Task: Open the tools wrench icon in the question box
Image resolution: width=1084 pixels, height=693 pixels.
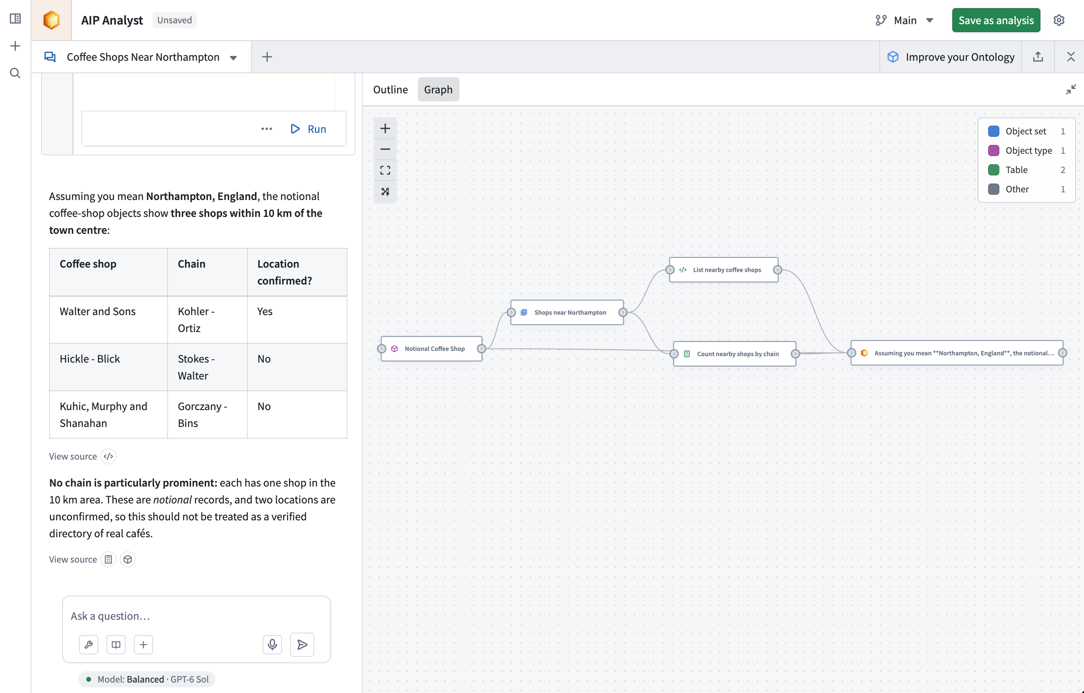Action: 88,645
